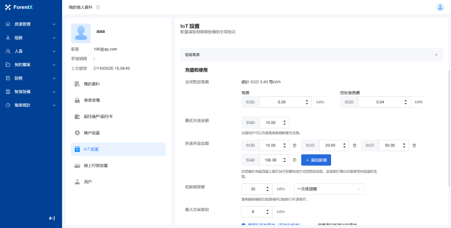Collapse the 智能電表 section
451x228 pixels.
435,55
